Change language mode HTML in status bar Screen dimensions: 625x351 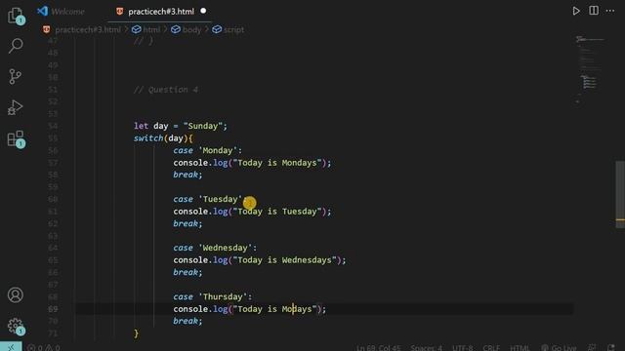tap(520, 347)
